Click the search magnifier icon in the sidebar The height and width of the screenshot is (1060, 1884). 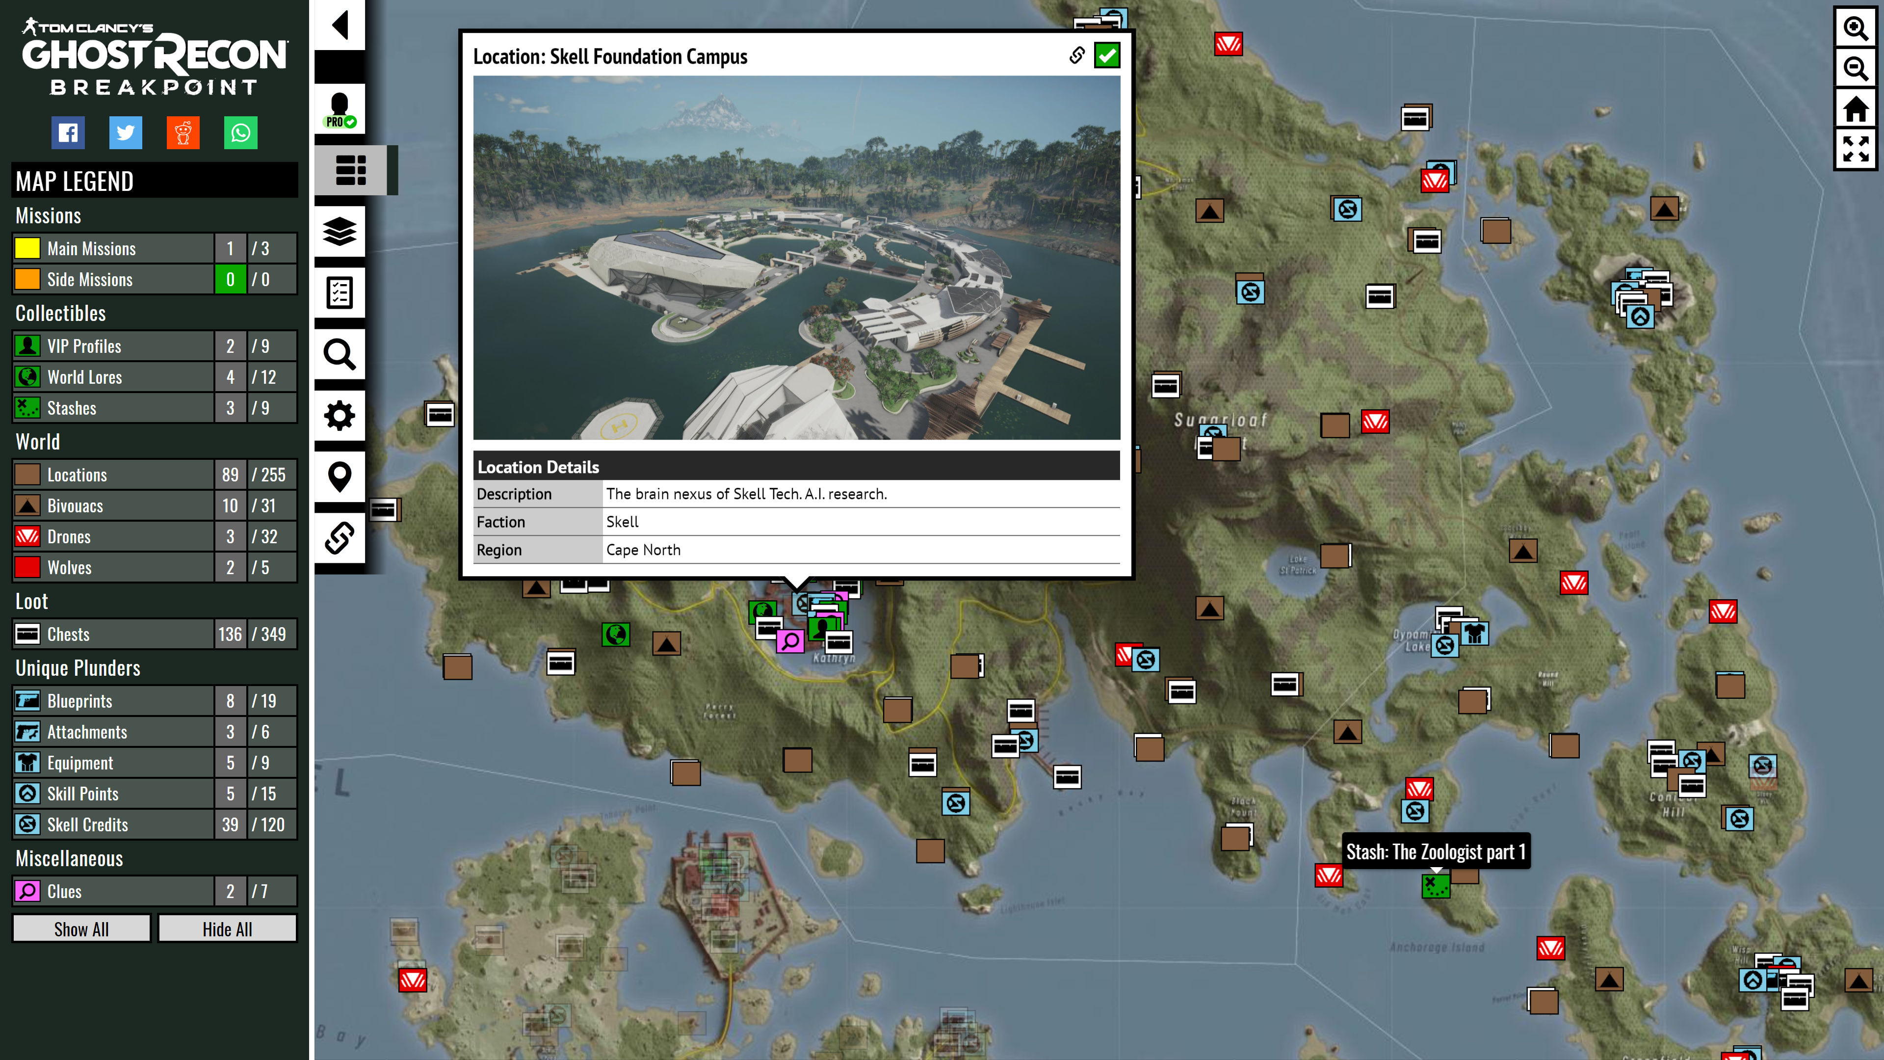(x=340, y=354)
